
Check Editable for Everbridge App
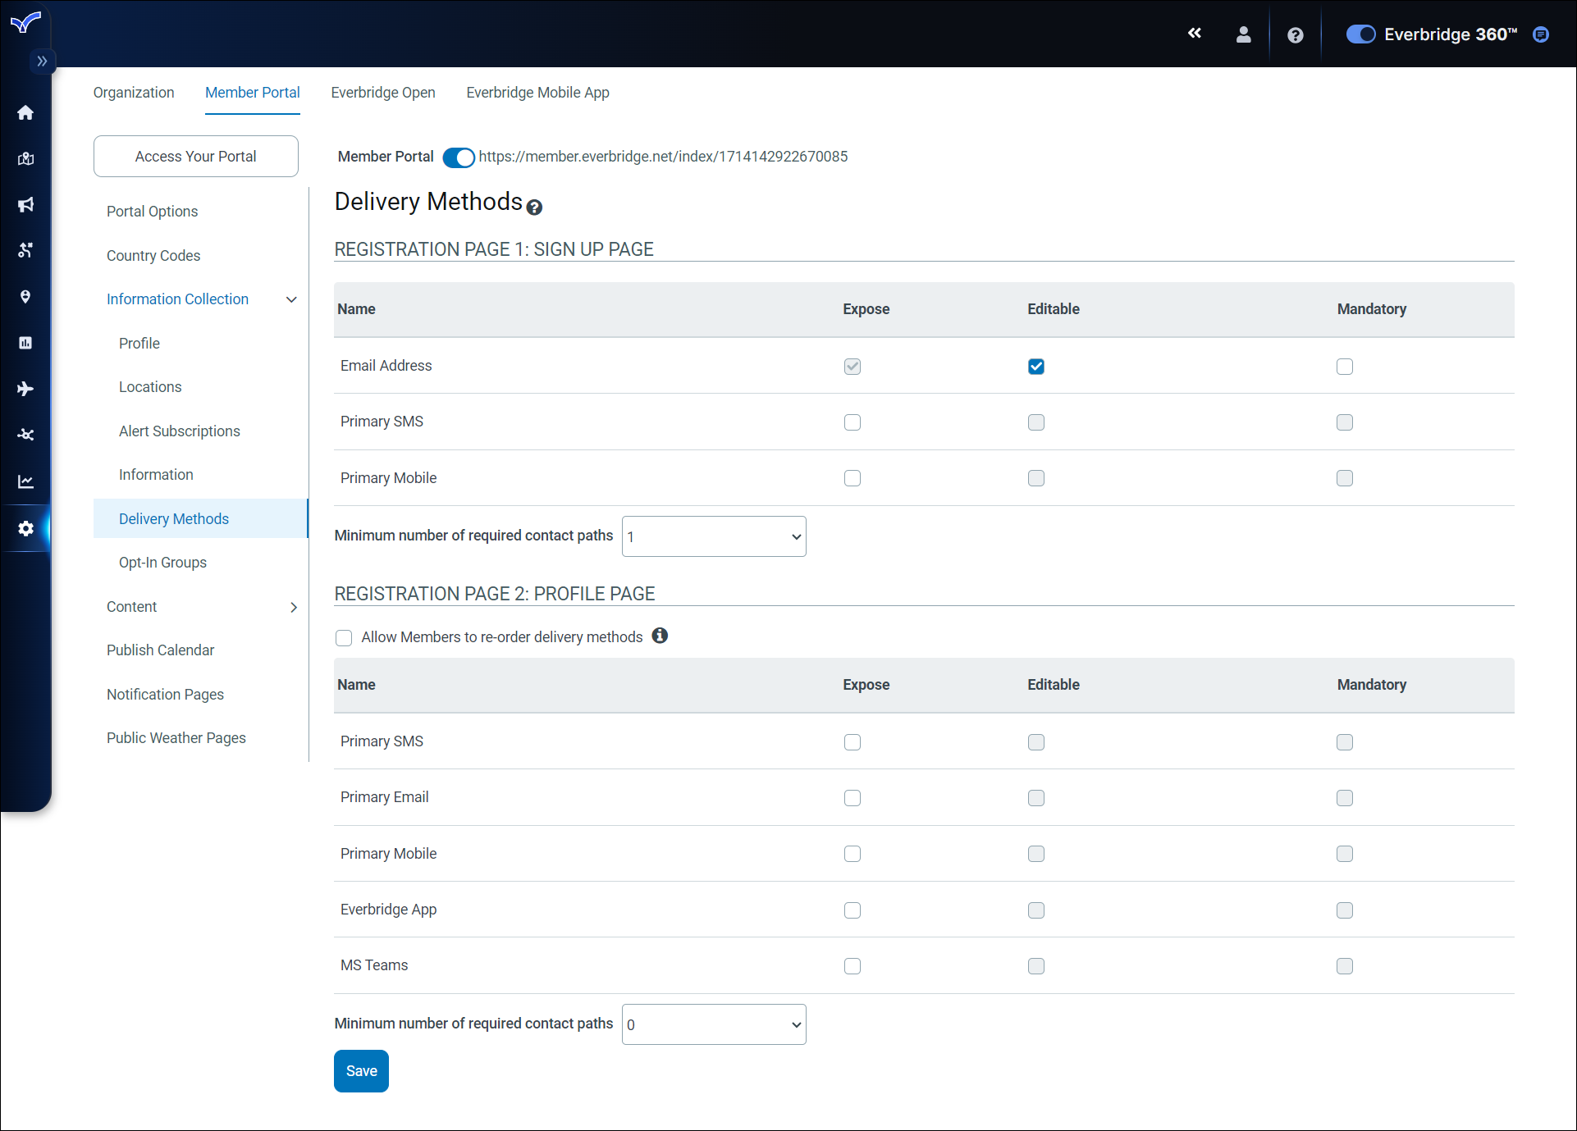[1036, 910]
